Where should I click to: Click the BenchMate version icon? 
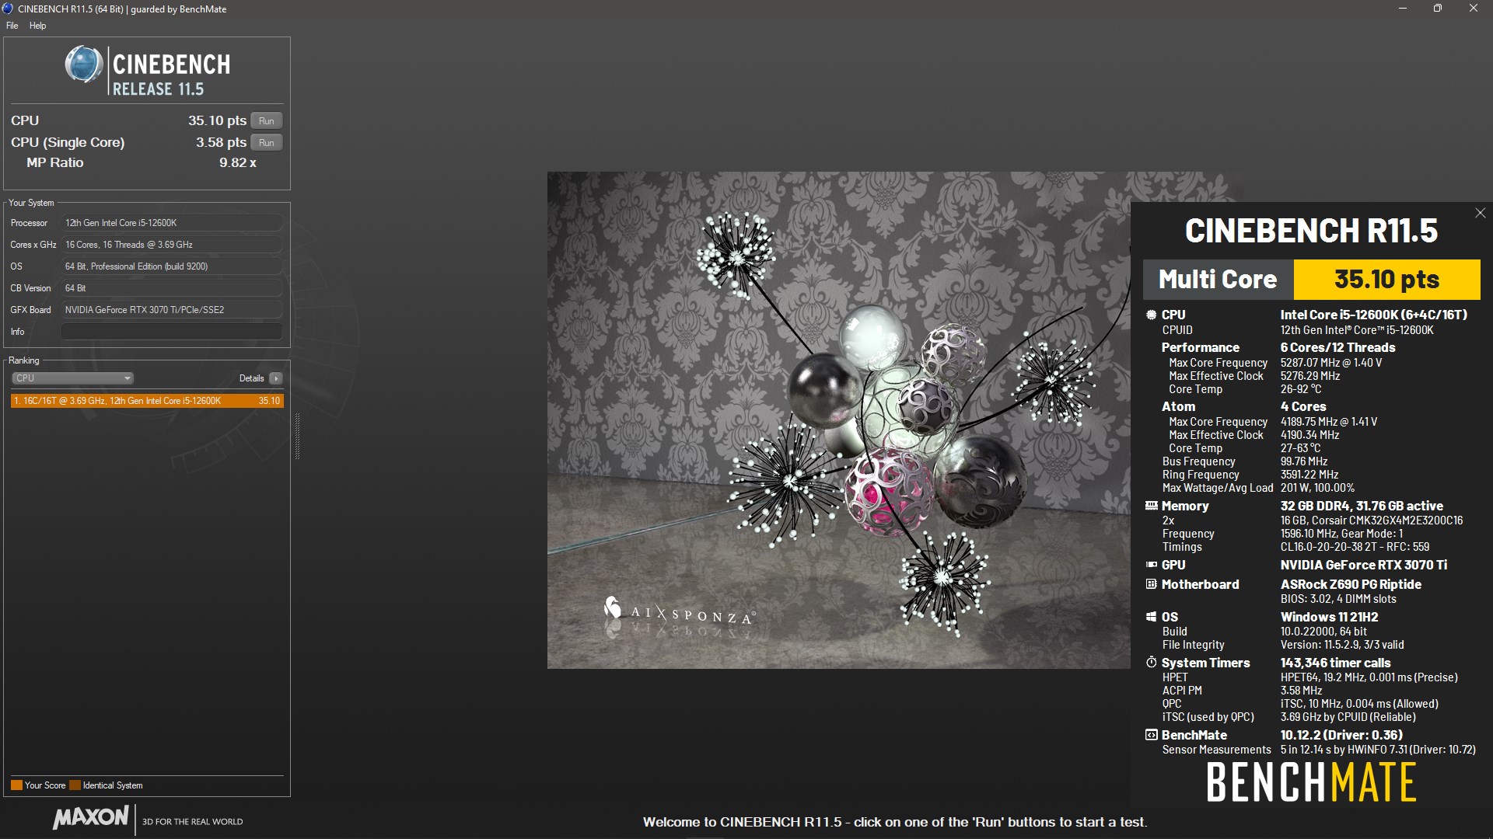[x=1151, y=735]
